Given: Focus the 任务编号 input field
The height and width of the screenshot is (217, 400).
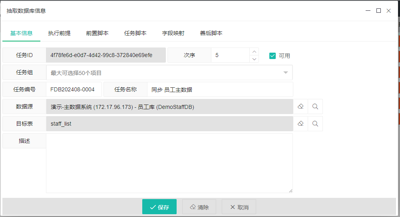Looking at the screenshot, I should (x=74, y=89).
